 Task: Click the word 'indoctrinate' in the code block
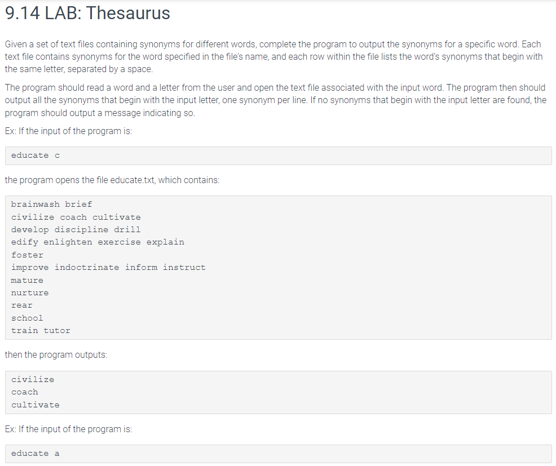pos(87,268)
